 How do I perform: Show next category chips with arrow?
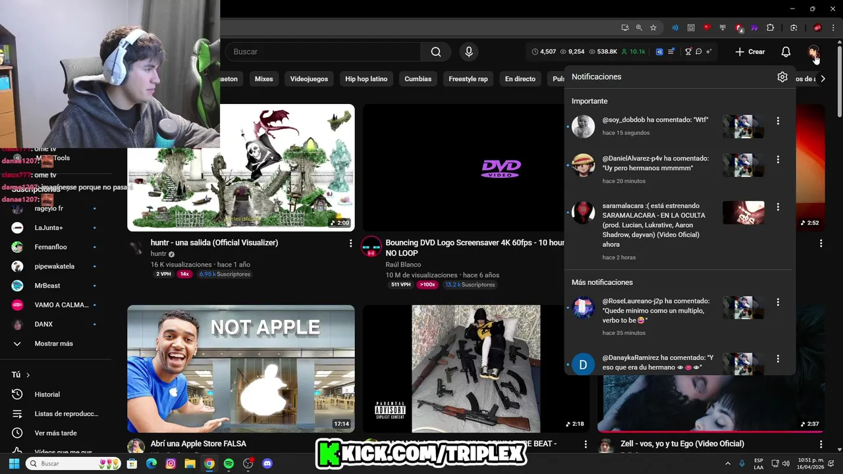click(x=822, y=79)
